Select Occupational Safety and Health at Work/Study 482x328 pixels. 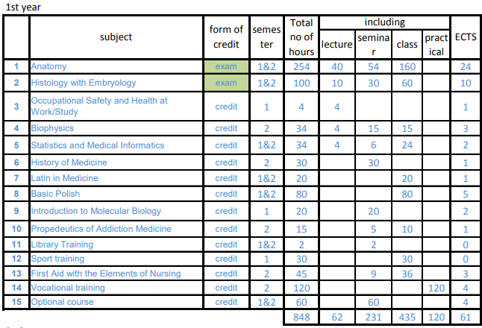[x=99, y=106]
